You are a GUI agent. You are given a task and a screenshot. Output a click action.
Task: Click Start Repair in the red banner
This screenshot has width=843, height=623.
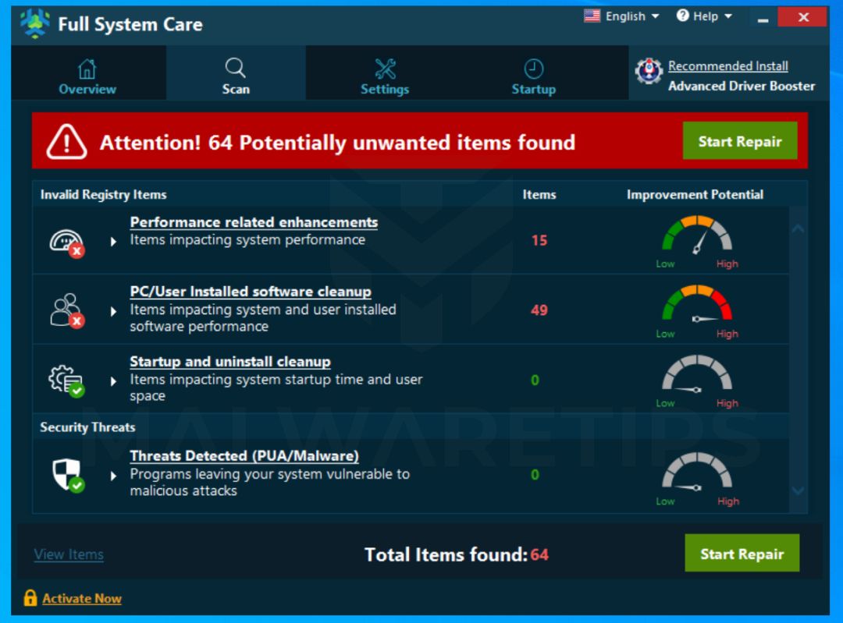[x=740, y=140]
